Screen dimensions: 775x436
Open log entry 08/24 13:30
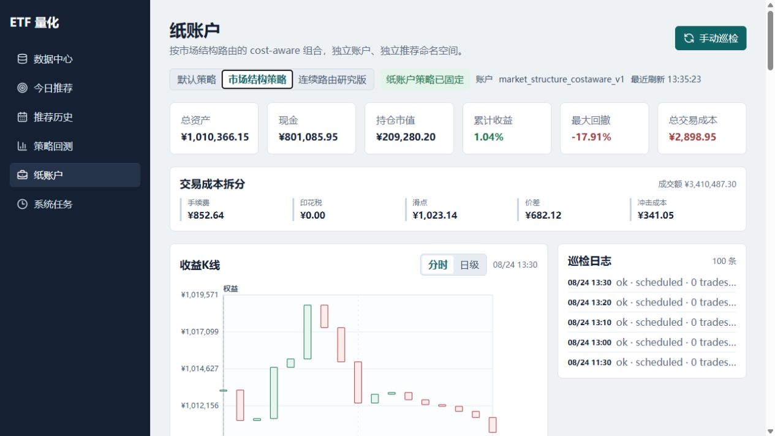pyautogui.click(x=652, y=283)
